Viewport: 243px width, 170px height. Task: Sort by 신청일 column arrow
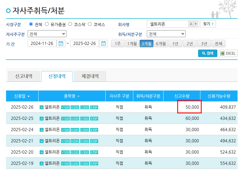pos(29,96)
